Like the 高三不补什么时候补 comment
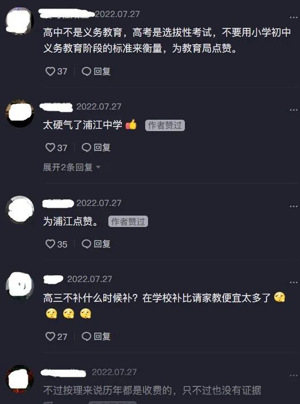This screenshot has width=300, height=404. coord(56,336)
